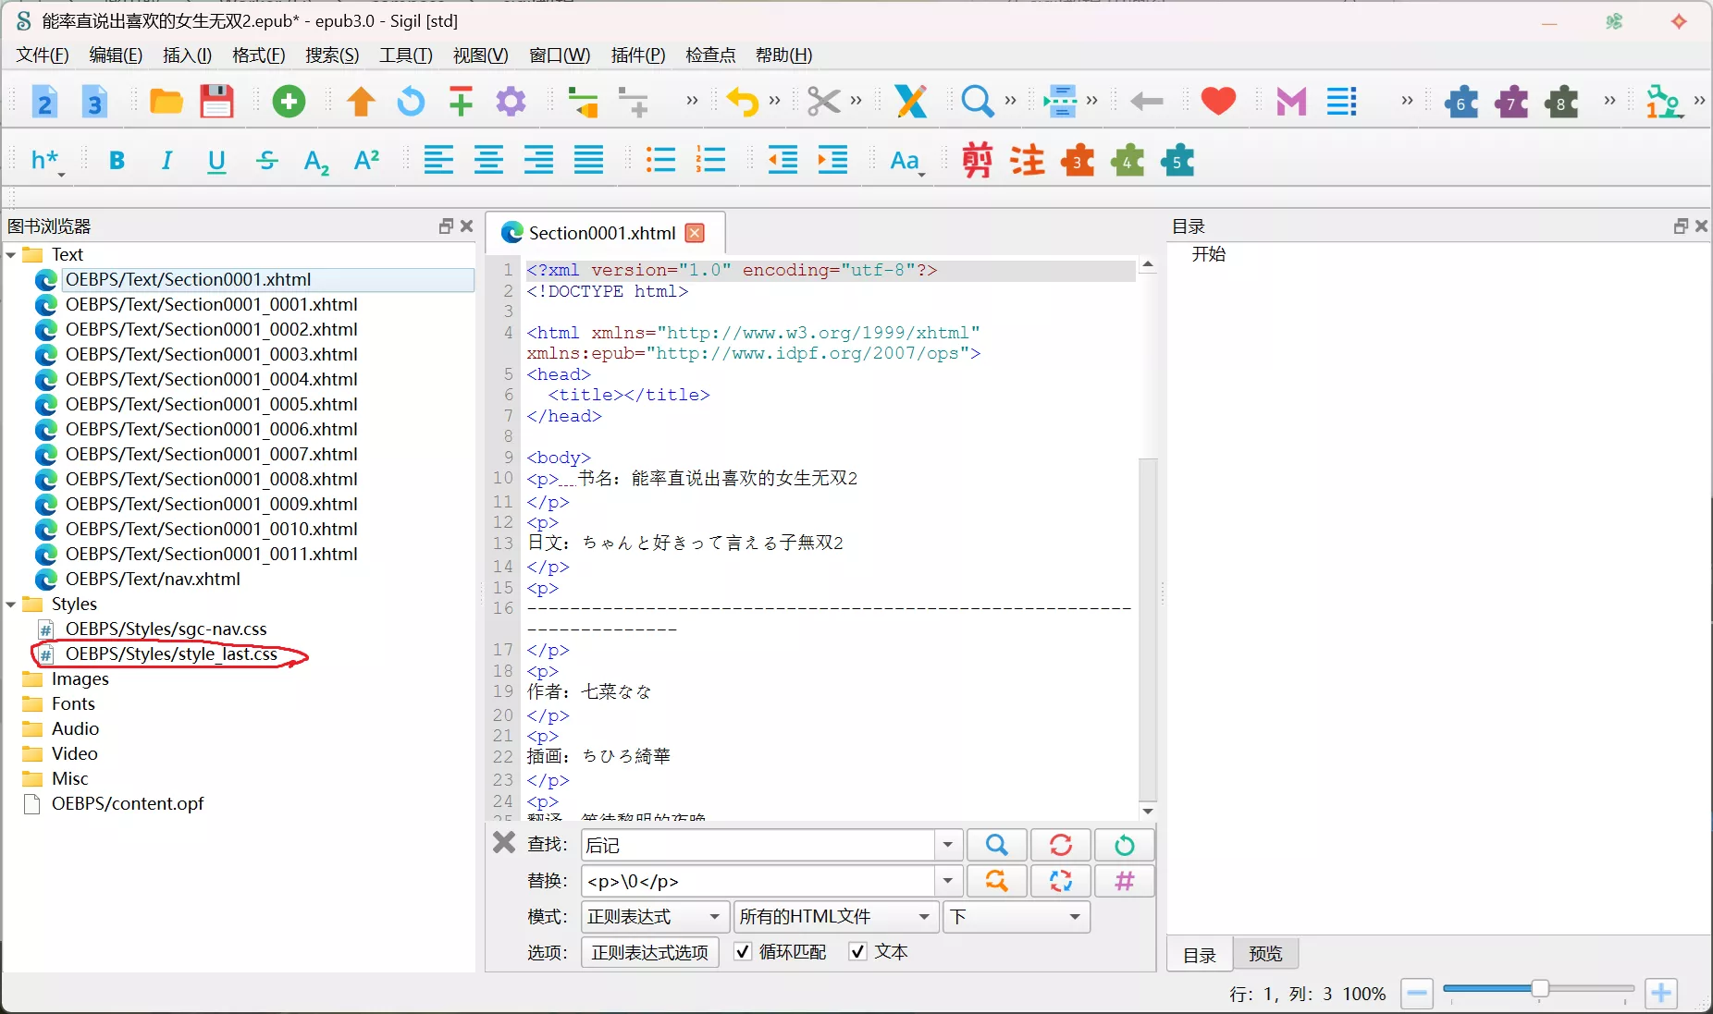Click the Save floppy disk icon
Viewport: 1713px width, 1014px height.
pos(216,102)
